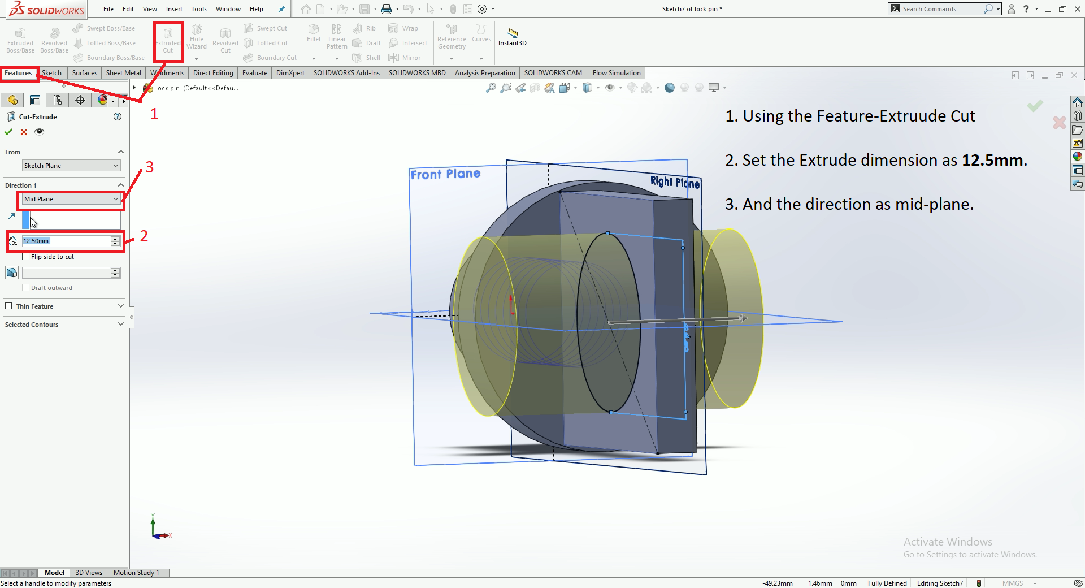Open the ConfigurationManager tab icon

pos(57,100)
